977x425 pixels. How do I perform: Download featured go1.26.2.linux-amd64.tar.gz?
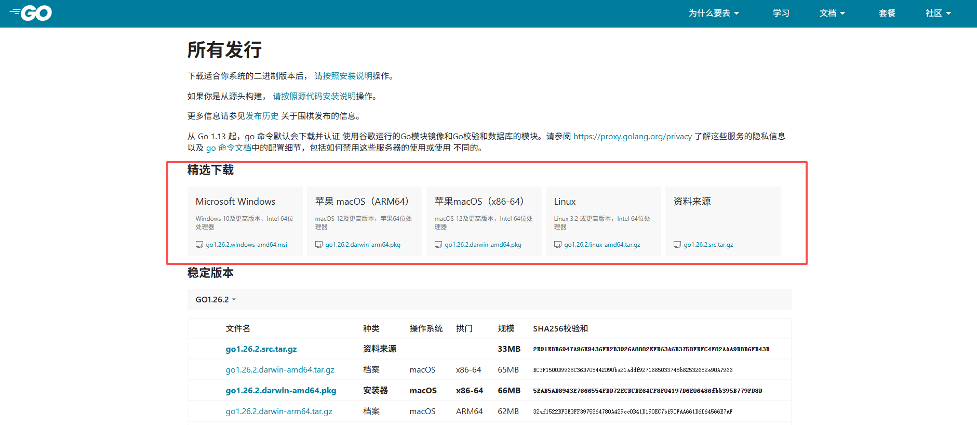point(602,245)
